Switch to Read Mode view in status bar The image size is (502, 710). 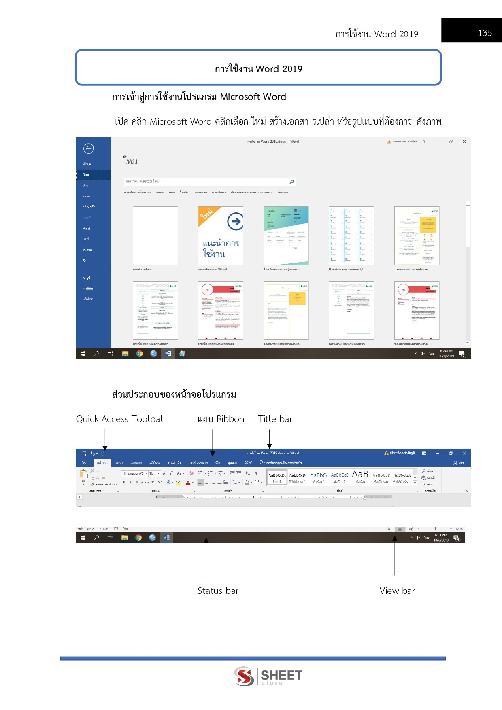click(x=389, y=529)
